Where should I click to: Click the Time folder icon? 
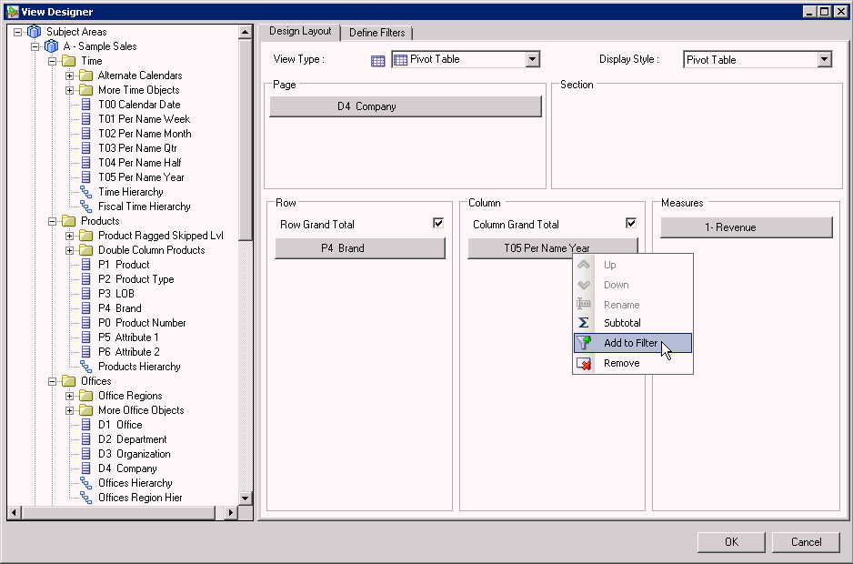point(68,60)
